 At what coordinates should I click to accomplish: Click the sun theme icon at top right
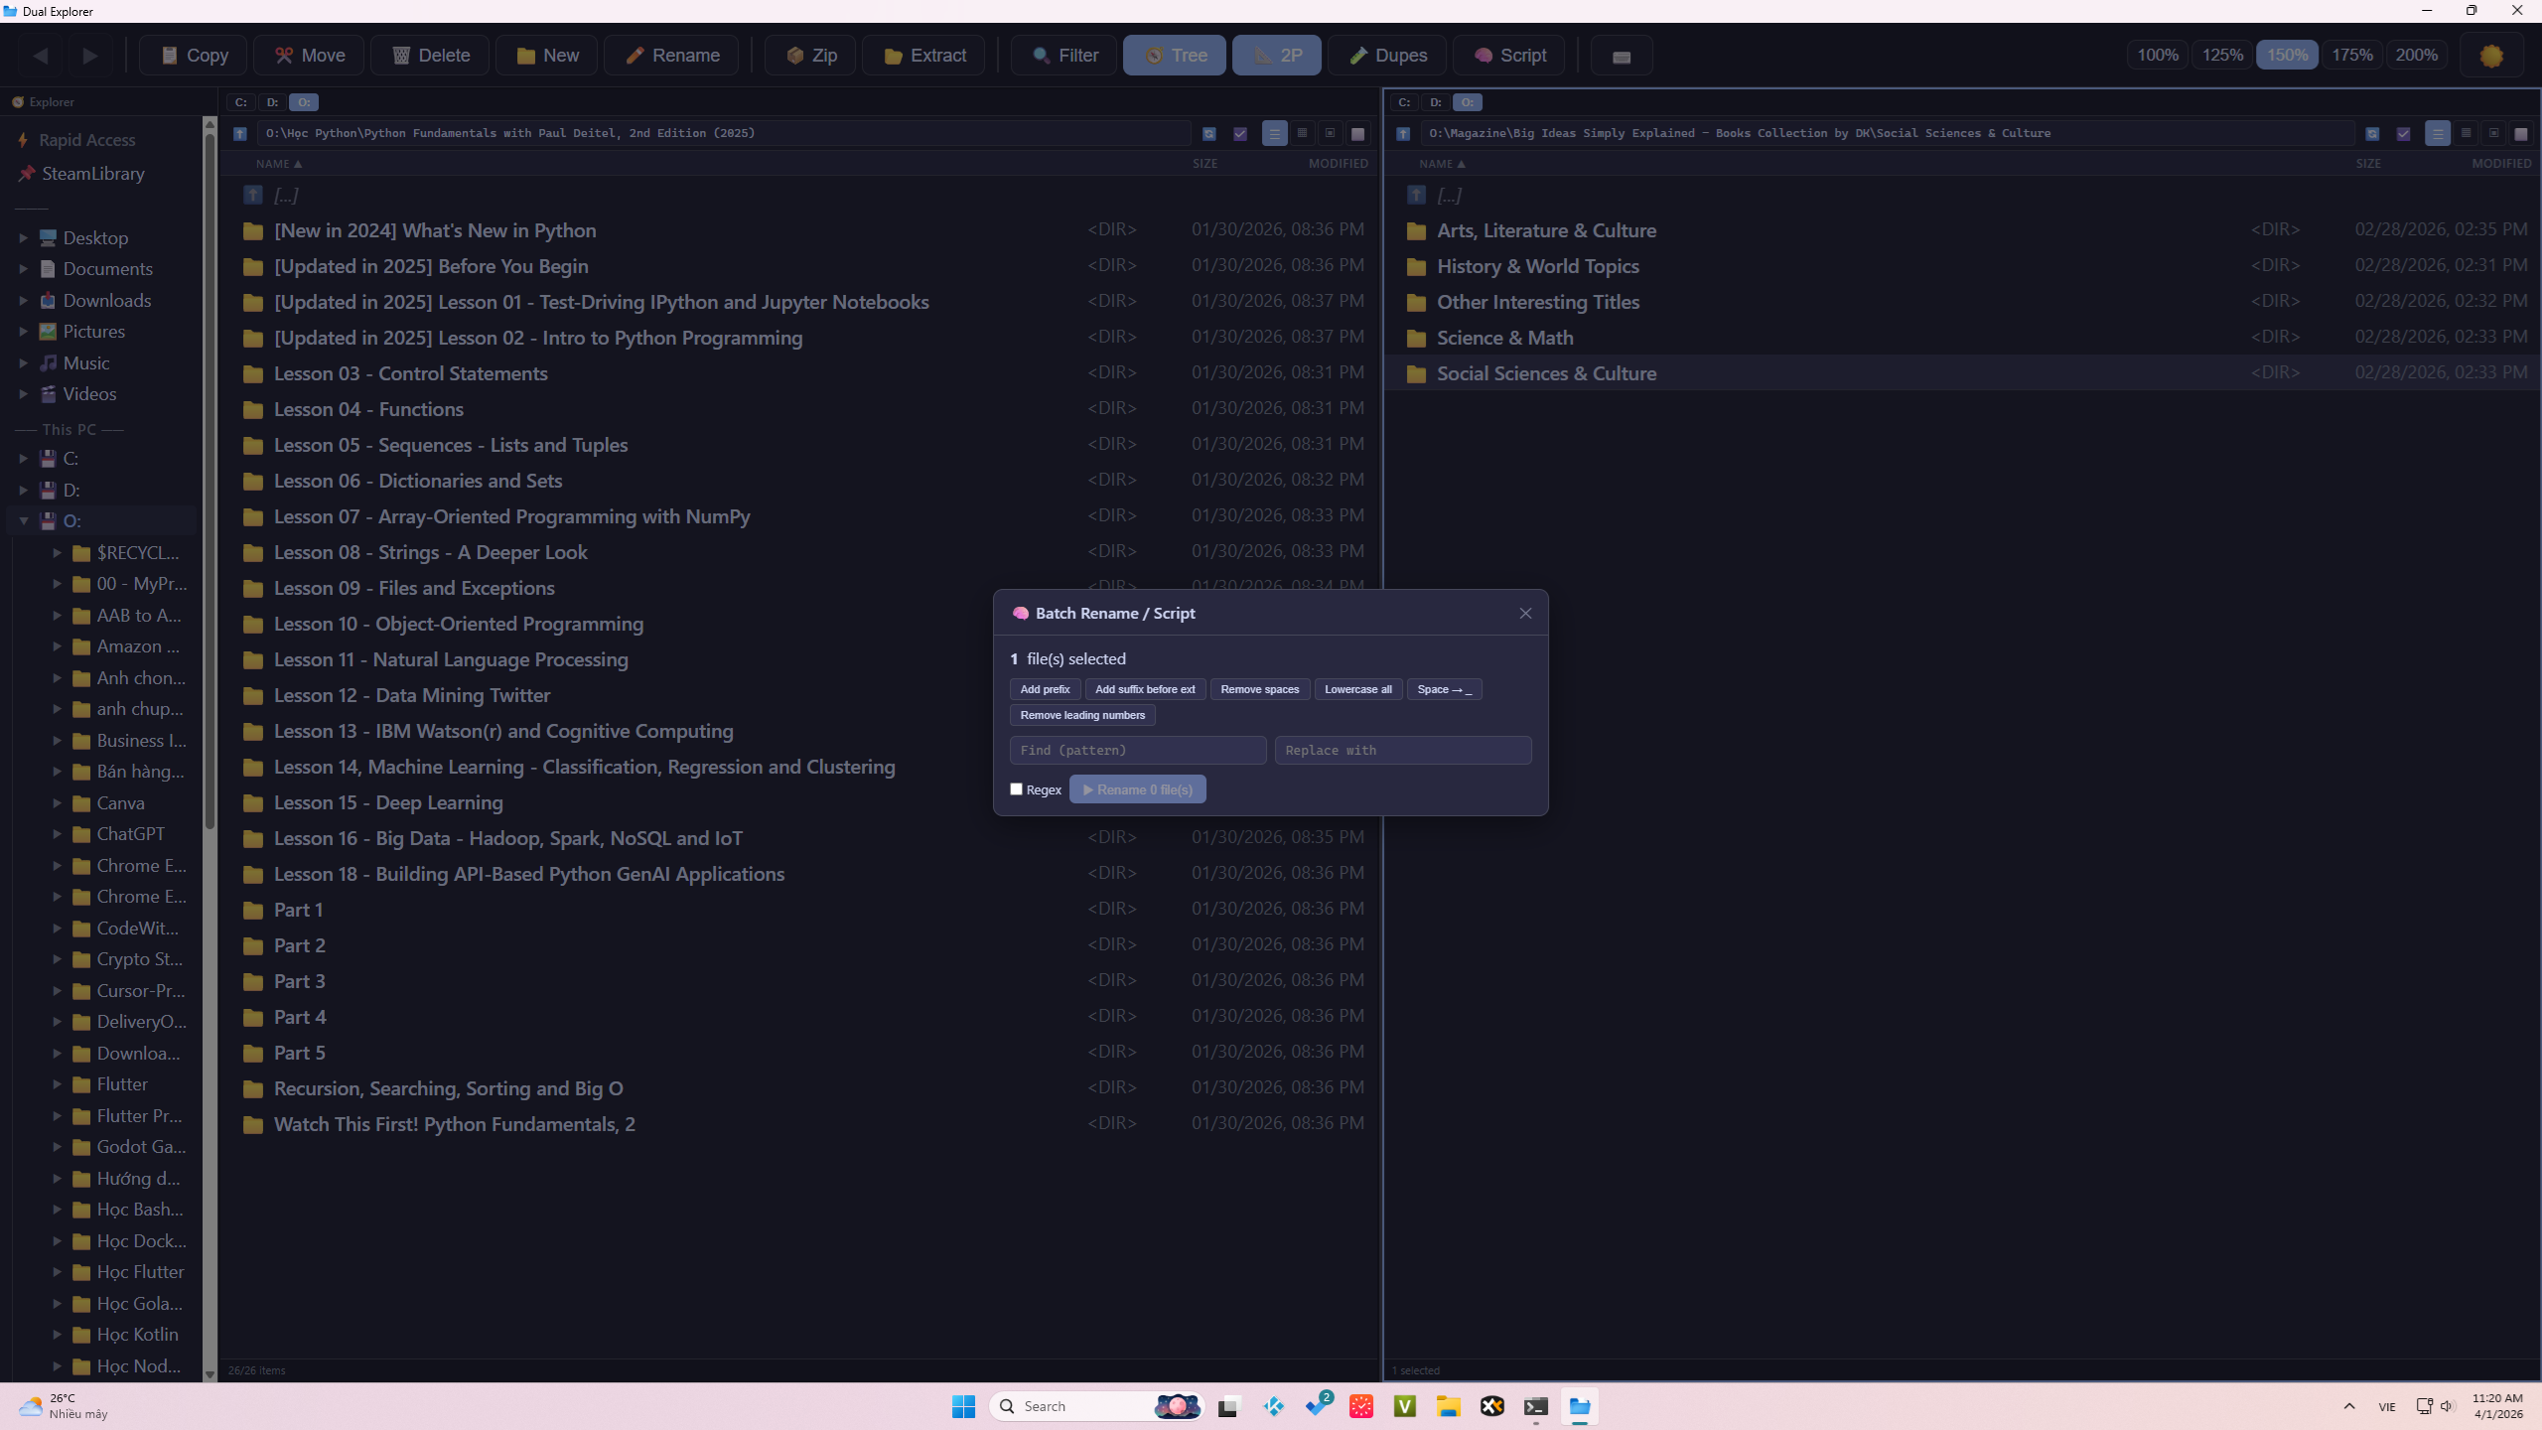tap(2491, 56)
